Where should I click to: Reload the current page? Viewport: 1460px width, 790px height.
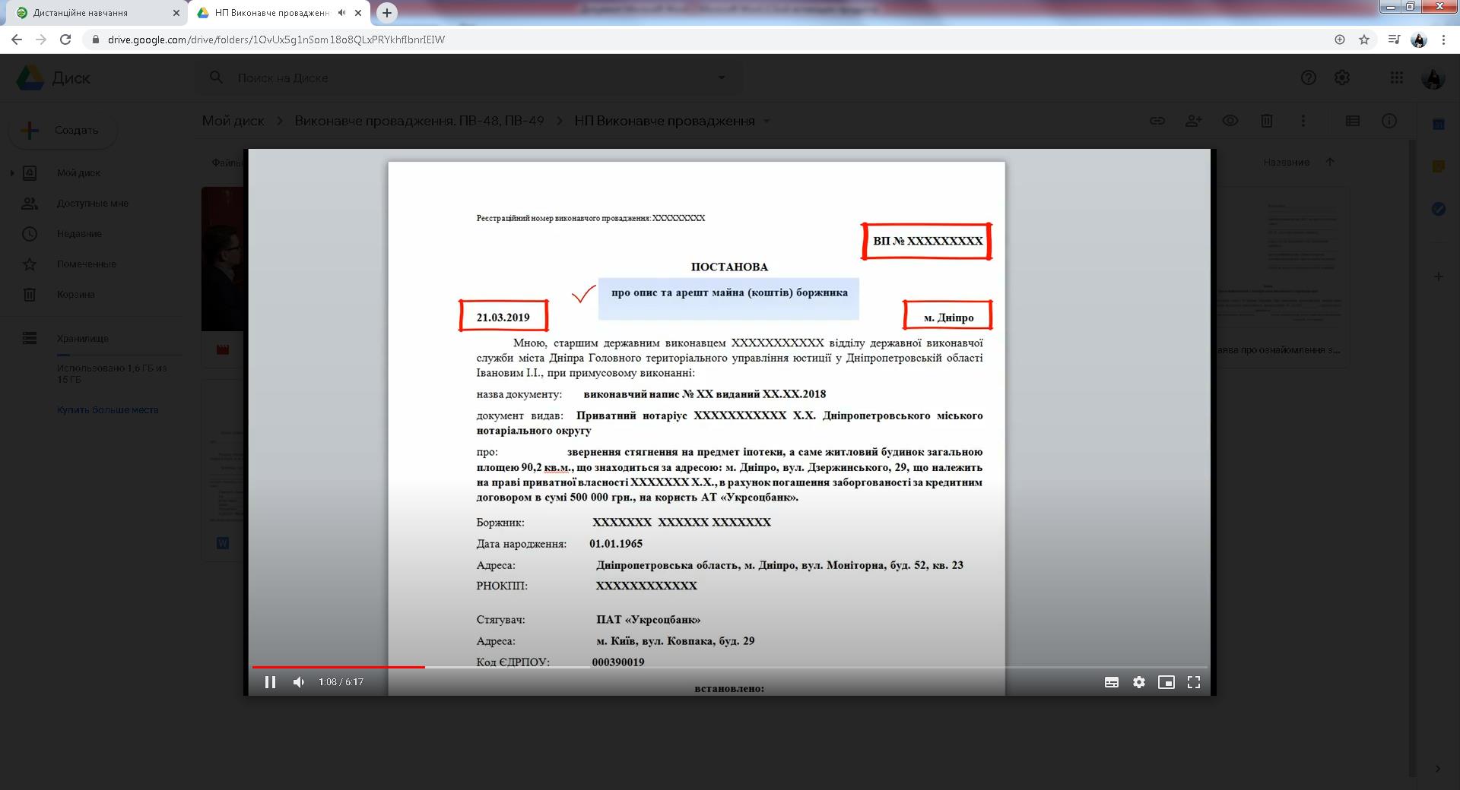65,39
